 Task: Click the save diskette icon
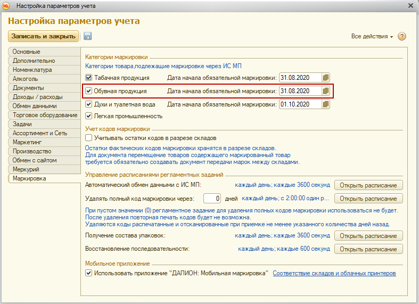tap(88, 36)
